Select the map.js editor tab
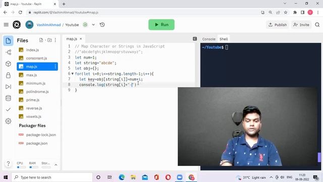 pyautogui.click(x=72, y=39)
